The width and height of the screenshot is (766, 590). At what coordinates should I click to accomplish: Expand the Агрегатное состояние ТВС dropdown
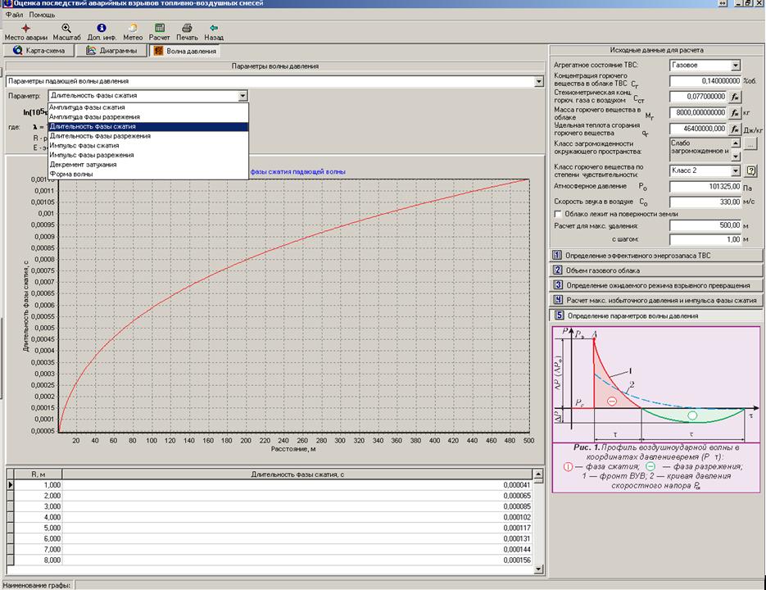click(x=735, y=66)
